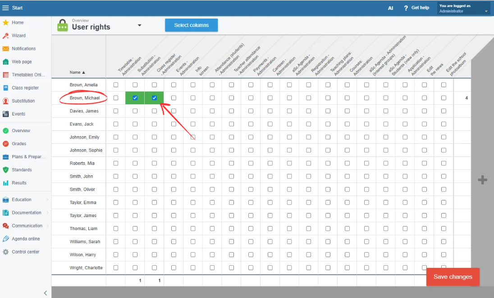Enable Edit school photoalbum for Roberts, Mia
This screenshot has width=494, height=298.
coord(444,163)
